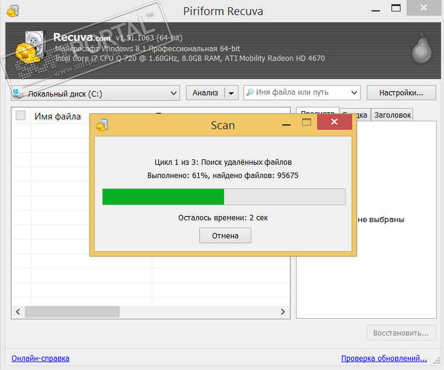Image resolution: width=444 pixels, height=370 pixels.
Task: Click the file list right scroll arrow
Action: coord(283,311)
